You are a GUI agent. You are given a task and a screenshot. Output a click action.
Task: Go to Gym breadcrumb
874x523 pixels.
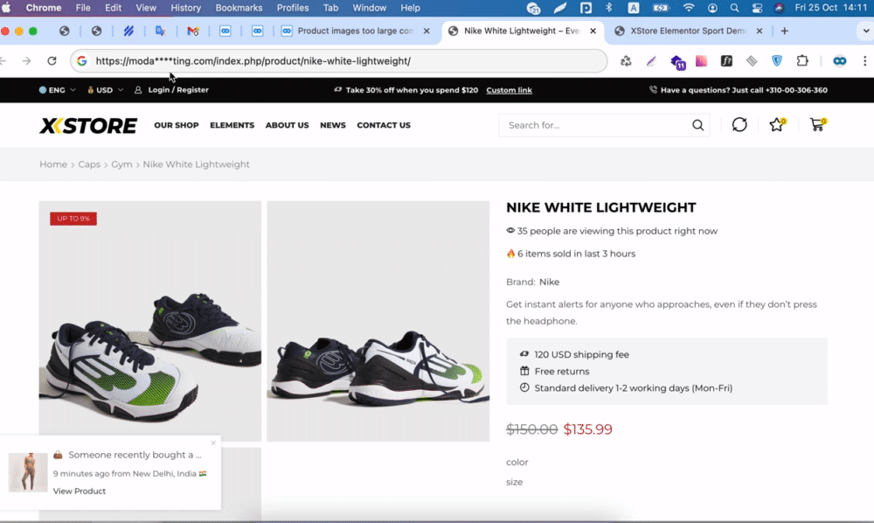coord(121,164)
